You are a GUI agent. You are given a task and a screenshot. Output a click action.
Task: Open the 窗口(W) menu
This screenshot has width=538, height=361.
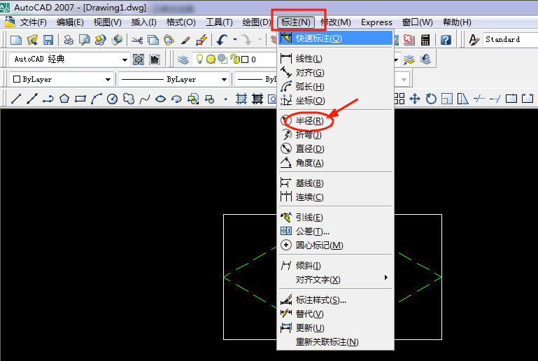pos(417,22)
